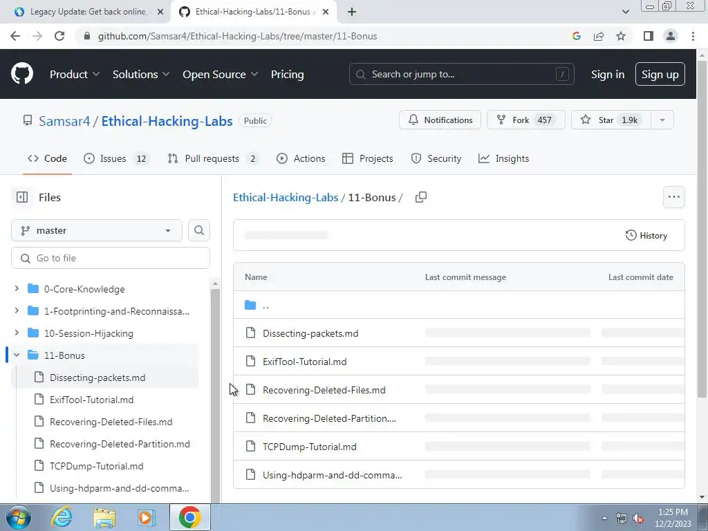
Task: Open Dissecting-packets.md in the file table
Action: click(310, 333)
